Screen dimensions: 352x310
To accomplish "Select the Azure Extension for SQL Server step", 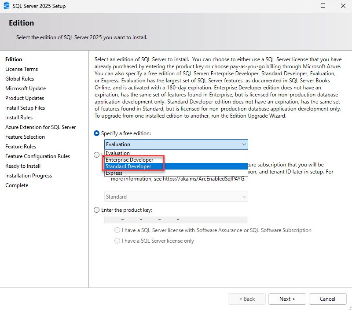I will (40, 127).
